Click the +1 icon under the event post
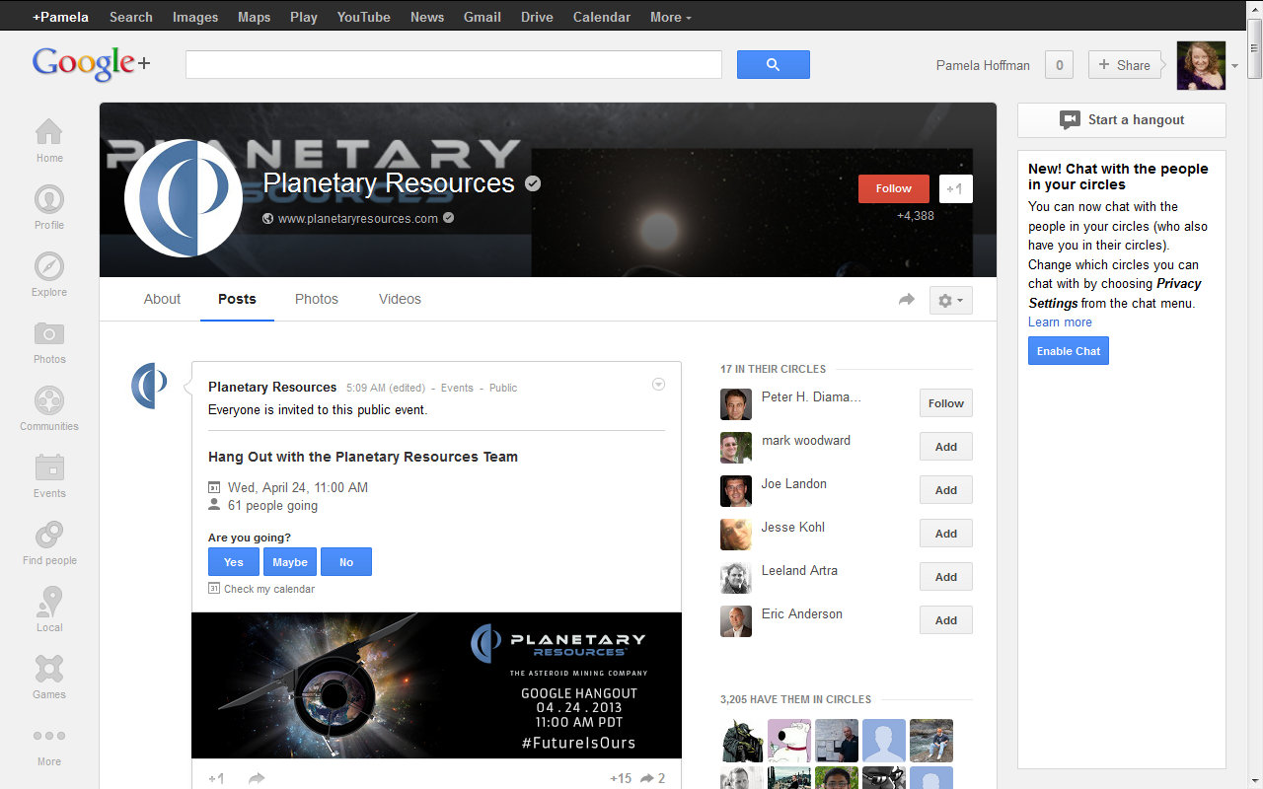Image resolution: width=1263 pixels, height=789 pixels. [216, 778]
